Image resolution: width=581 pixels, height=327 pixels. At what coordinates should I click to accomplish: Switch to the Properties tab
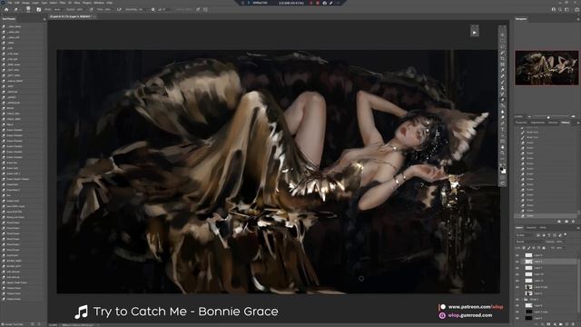521,123
